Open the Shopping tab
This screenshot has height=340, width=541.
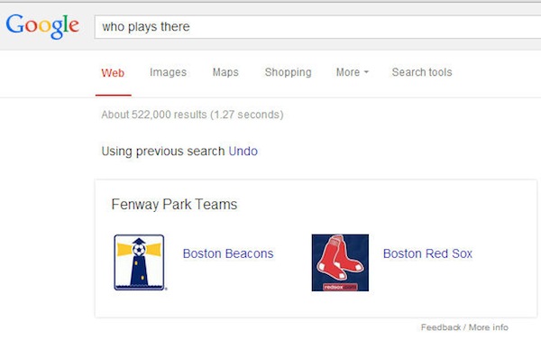[x=289, y=72]
